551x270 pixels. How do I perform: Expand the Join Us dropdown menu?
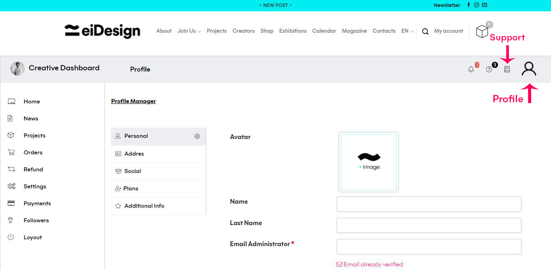(x=189, y=31)
